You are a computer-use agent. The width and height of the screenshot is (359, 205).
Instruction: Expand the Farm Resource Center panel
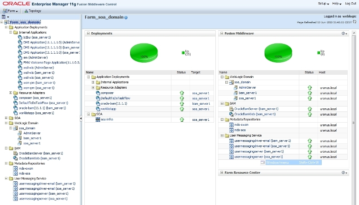222,173
